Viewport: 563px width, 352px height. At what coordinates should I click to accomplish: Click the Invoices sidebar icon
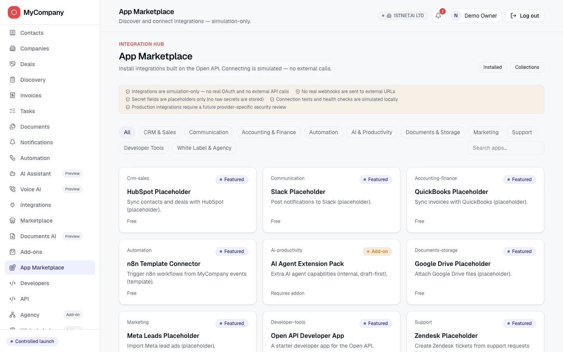tap(13, 95)
